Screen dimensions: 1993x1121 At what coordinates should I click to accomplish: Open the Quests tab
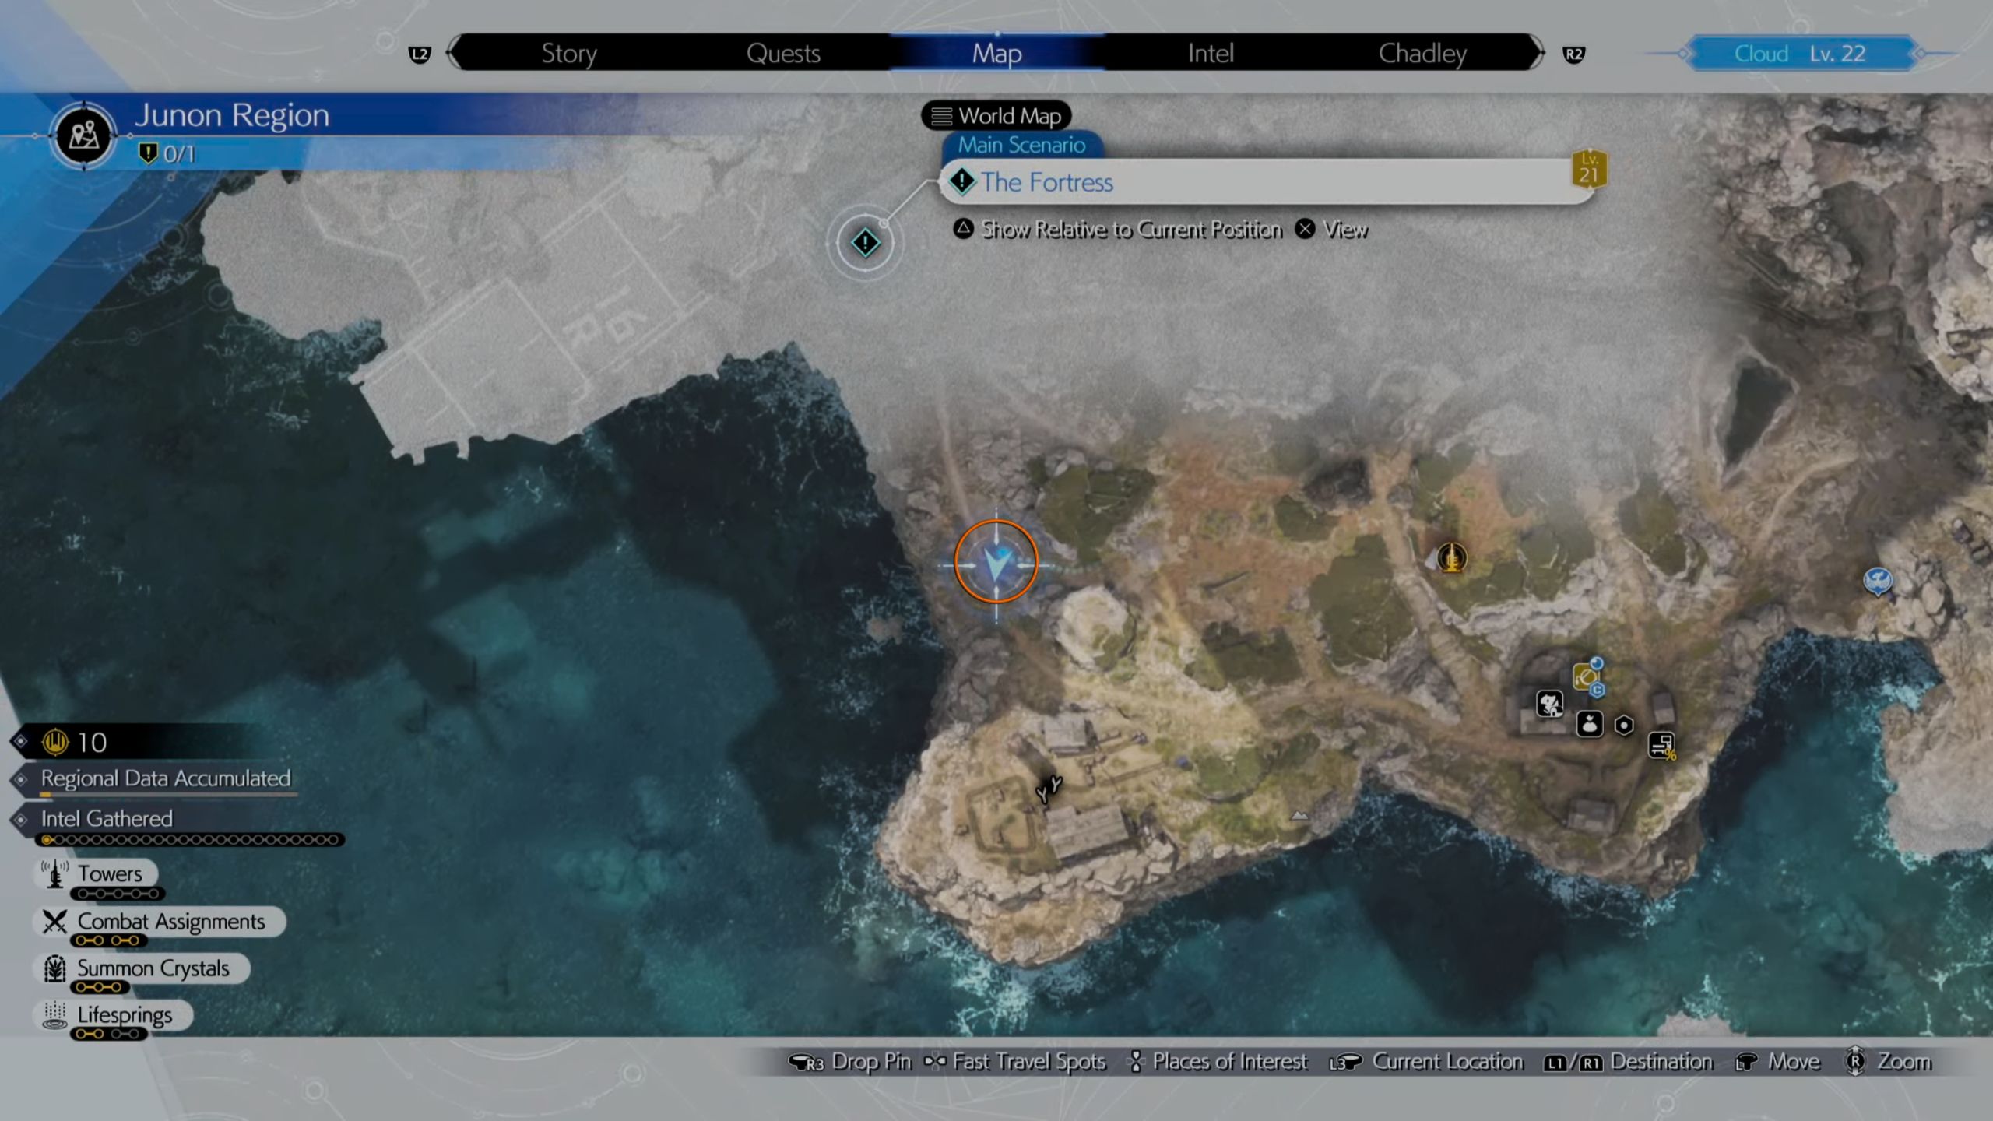tap(783, 53)
